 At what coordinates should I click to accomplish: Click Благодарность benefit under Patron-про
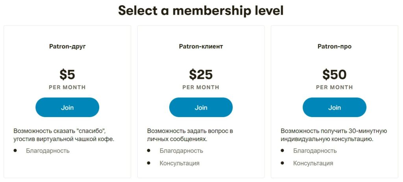pyautogui.click(x=315, y=151)
